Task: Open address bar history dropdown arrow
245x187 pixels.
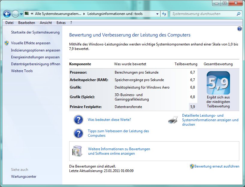Action: point(157,14)
